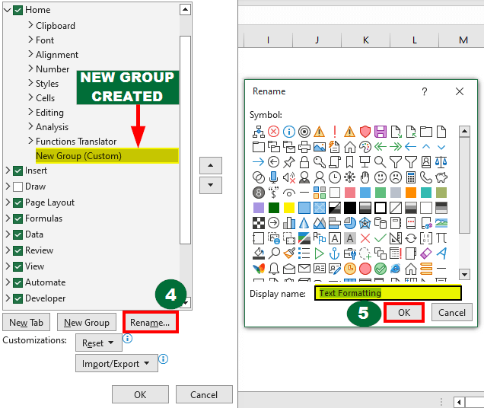
Task: Click the Display name input field
Action: 388,293
